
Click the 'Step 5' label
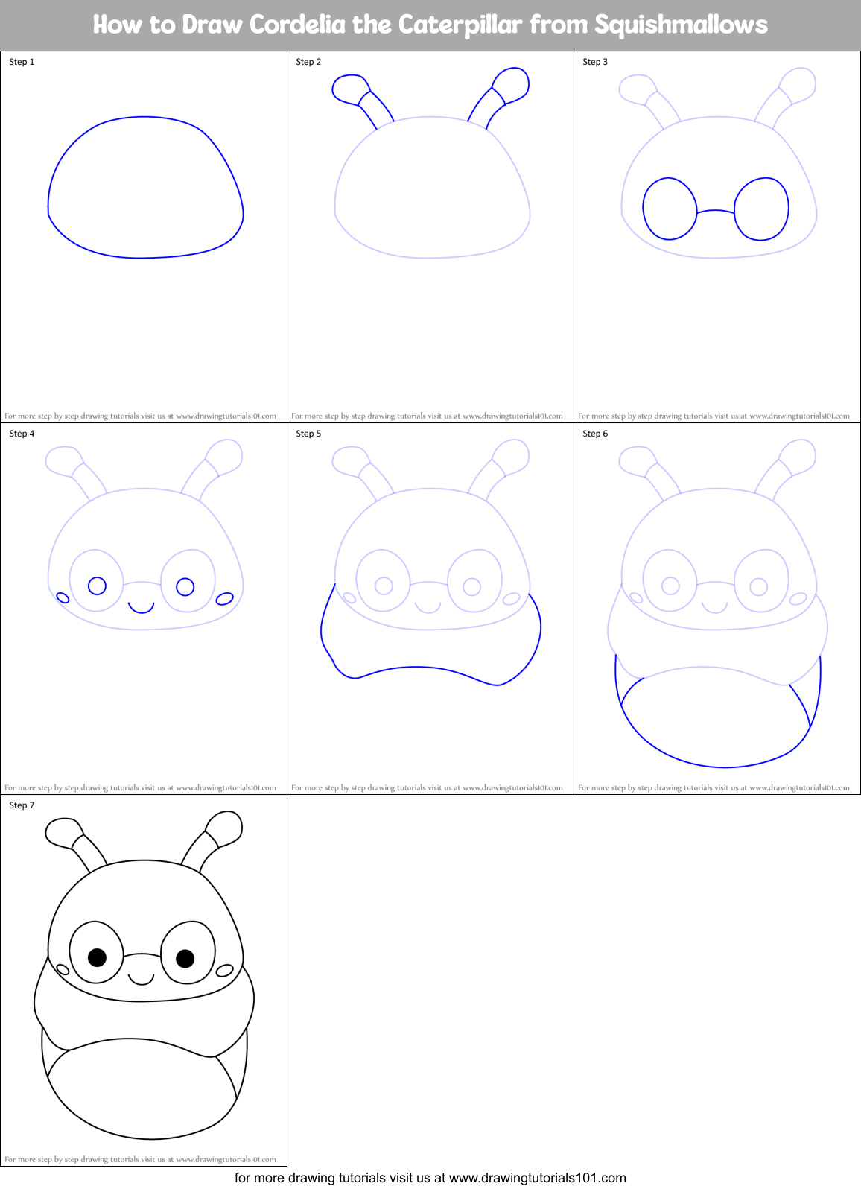click(308, 434)
